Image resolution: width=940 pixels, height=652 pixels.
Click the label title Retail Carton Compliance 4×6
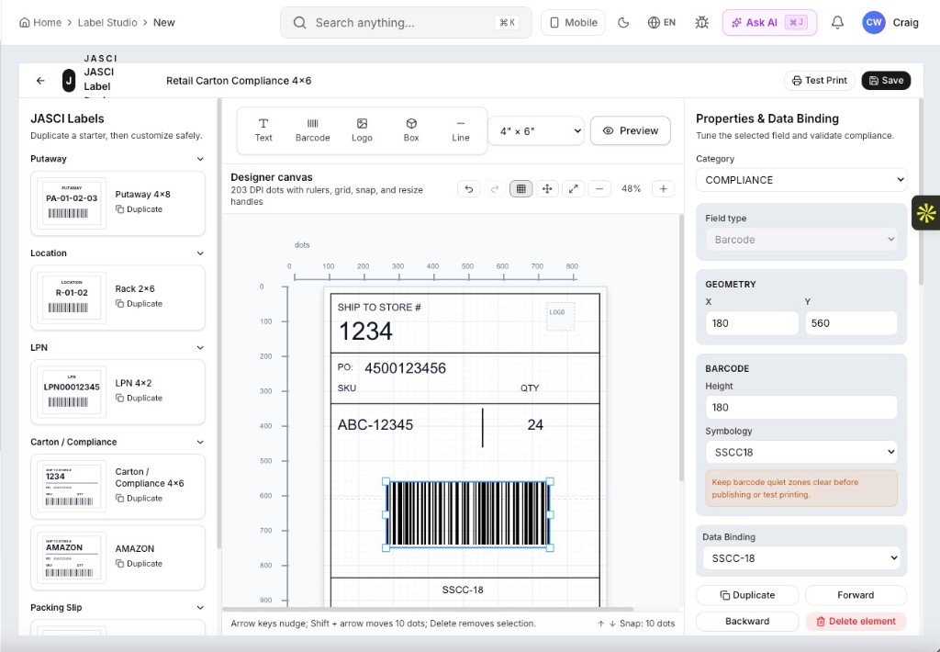click(x=239, y=81)
